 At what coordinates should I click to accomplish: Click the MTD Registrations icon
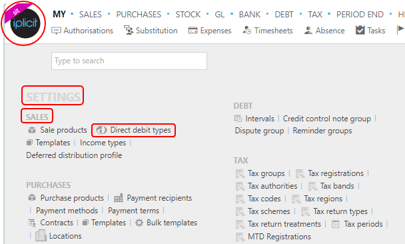[240, 237]
